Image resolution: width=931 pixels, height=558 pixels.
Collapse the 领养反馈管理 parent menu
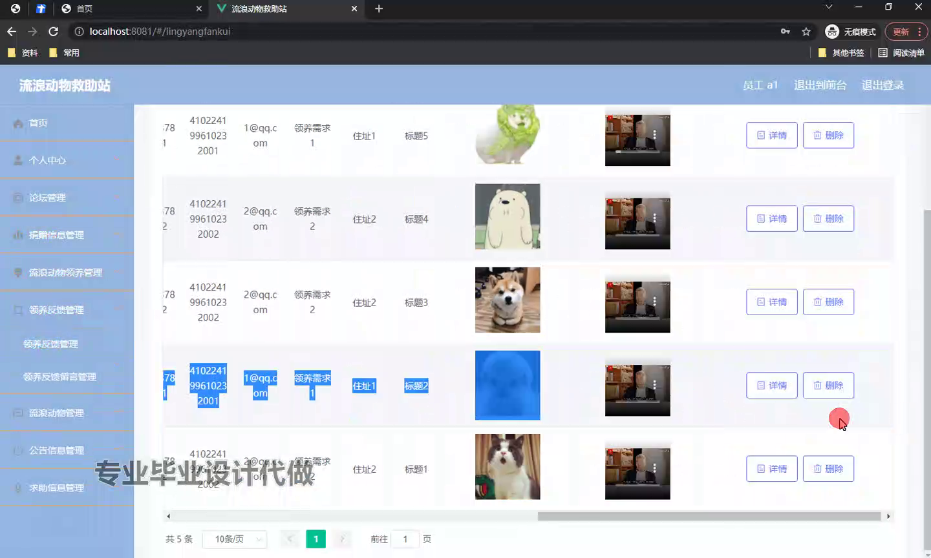(x=67, y=310)
